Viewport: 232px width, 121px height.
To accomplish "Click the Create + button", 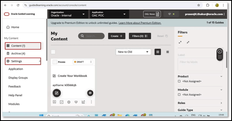I will [x=117, y=36].
